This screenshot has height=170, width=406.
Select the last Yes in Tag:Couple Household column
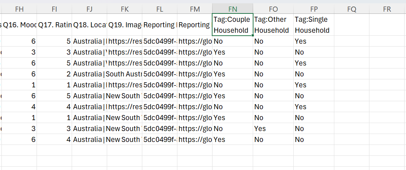233,139
